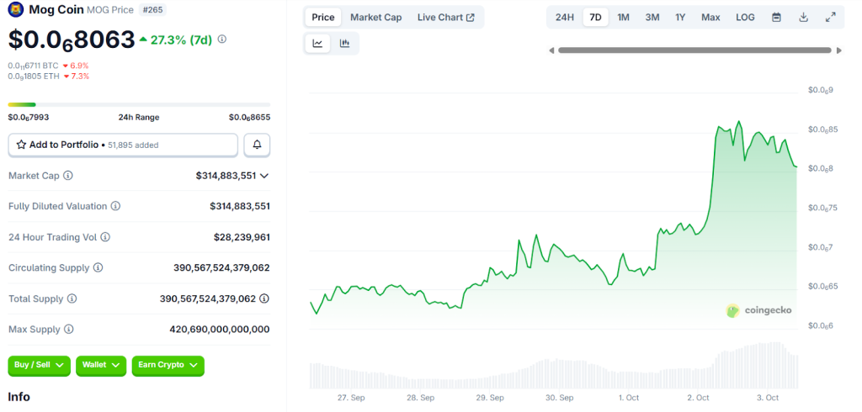Image resolution: width=862 pixels, height=412 pixels.
Task: Expand the chart to fullscreen
Action: pos(830,17)
